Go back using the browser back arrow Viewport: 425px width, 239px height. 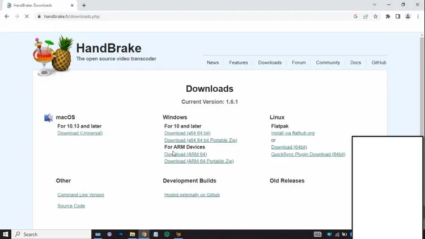click(7, 16)
